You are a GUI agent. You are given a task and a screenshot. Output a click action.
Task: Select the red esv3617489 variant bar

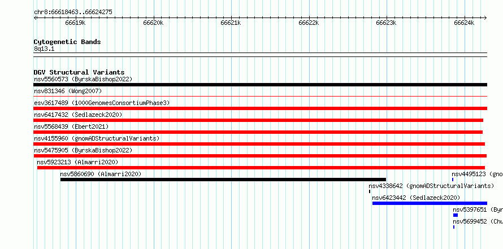point(260,108)
